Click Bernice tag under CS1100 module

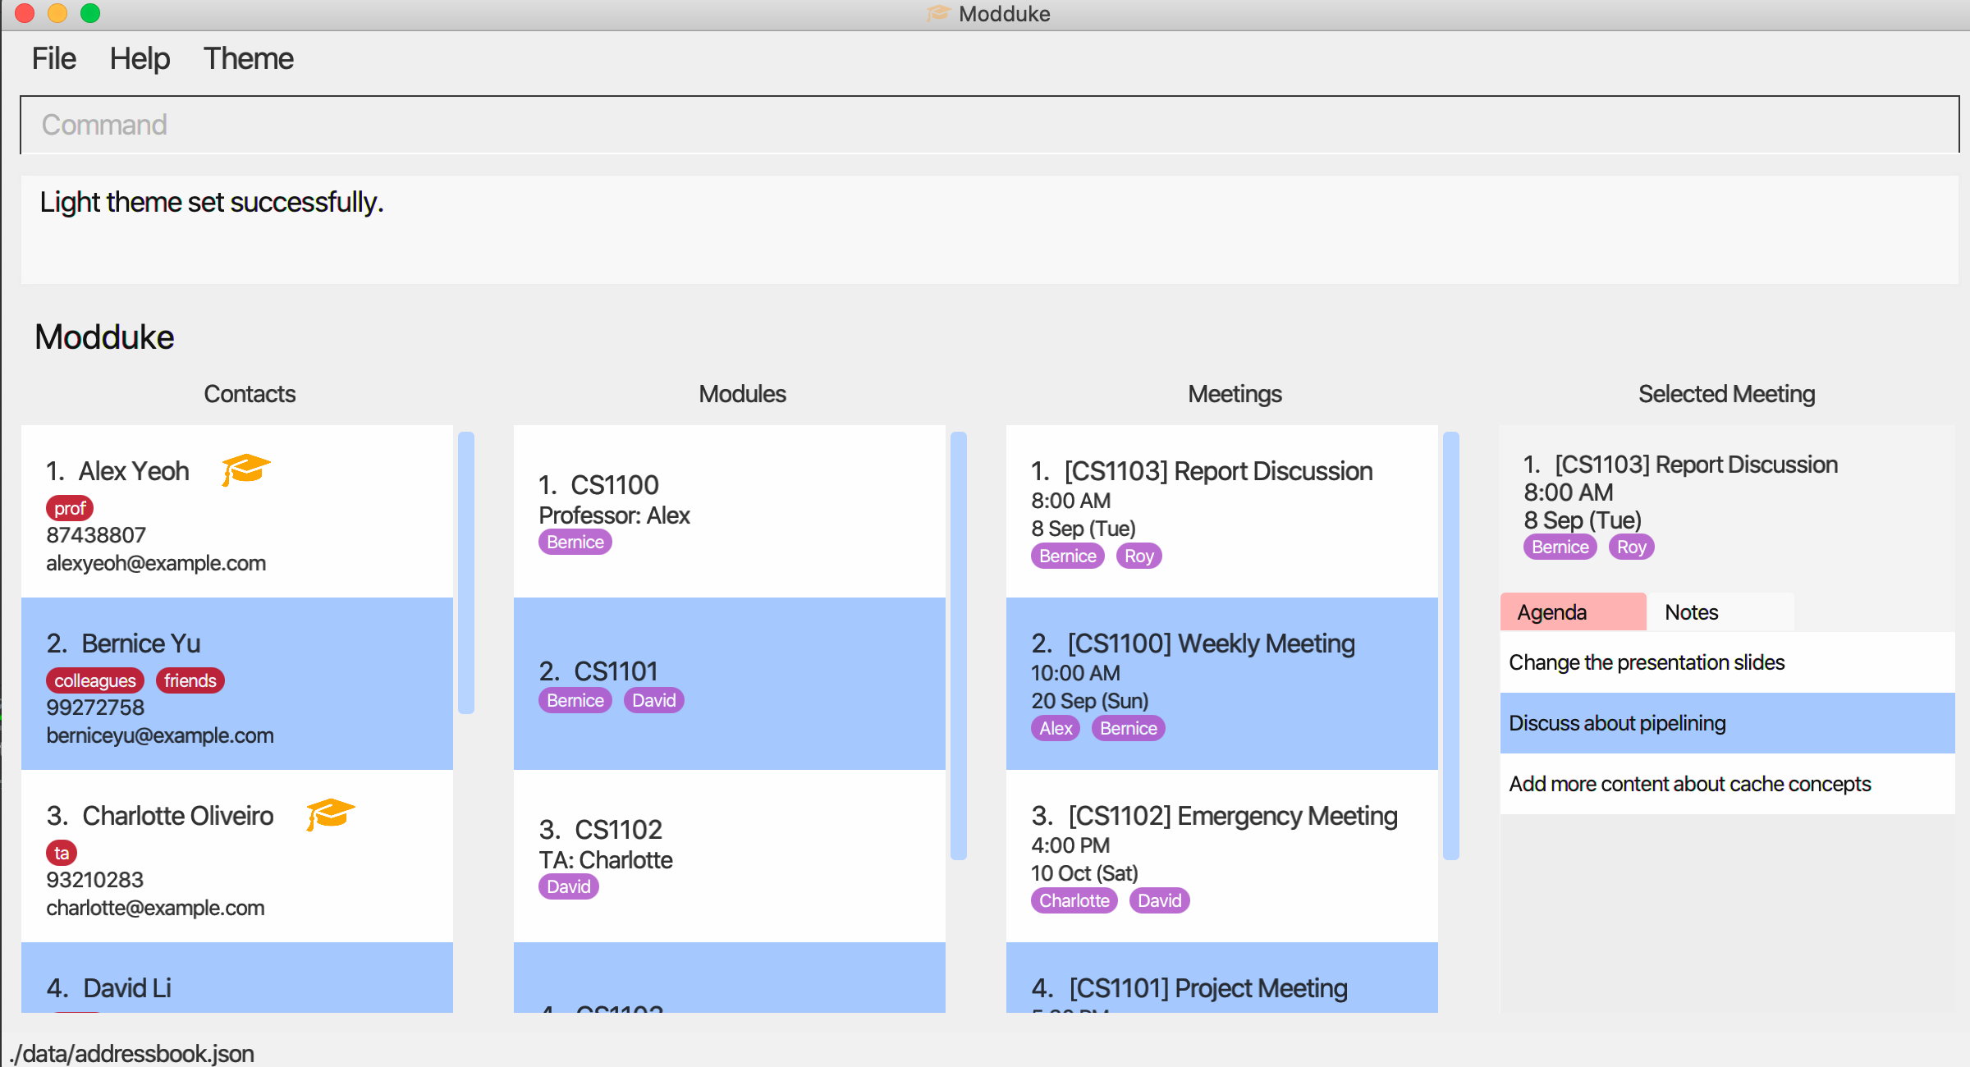point(575,542)
